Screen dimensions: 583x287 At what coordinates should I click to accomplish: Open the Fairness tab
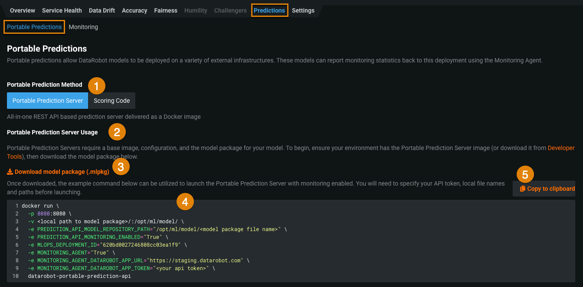tap(166, 10)
